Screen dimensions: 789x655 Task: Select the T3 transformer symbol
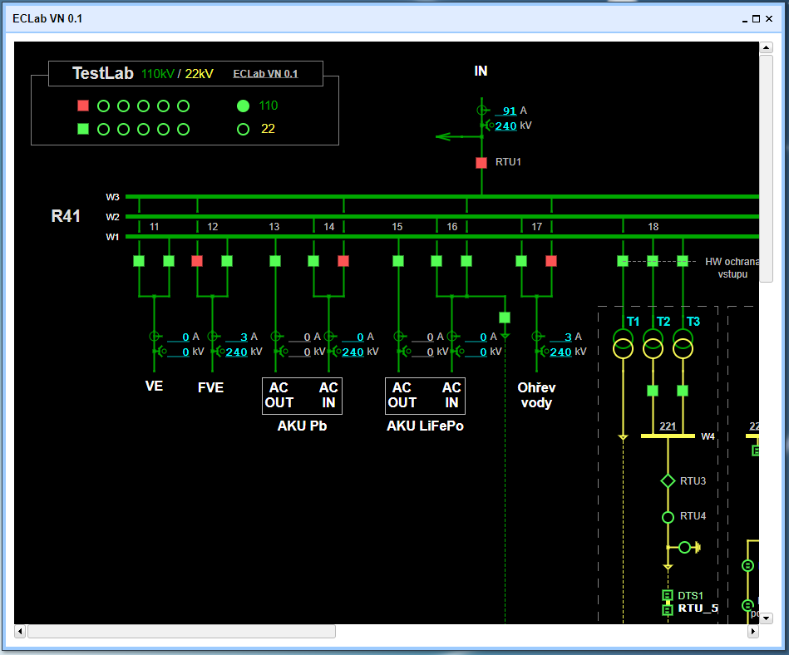[x=683, y=343]
